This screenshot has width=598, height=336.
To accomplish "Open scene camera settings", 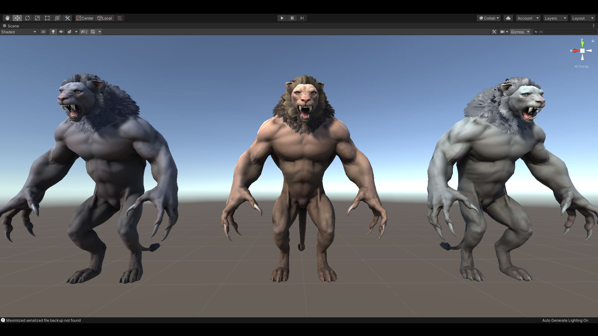I will point(504,32).
